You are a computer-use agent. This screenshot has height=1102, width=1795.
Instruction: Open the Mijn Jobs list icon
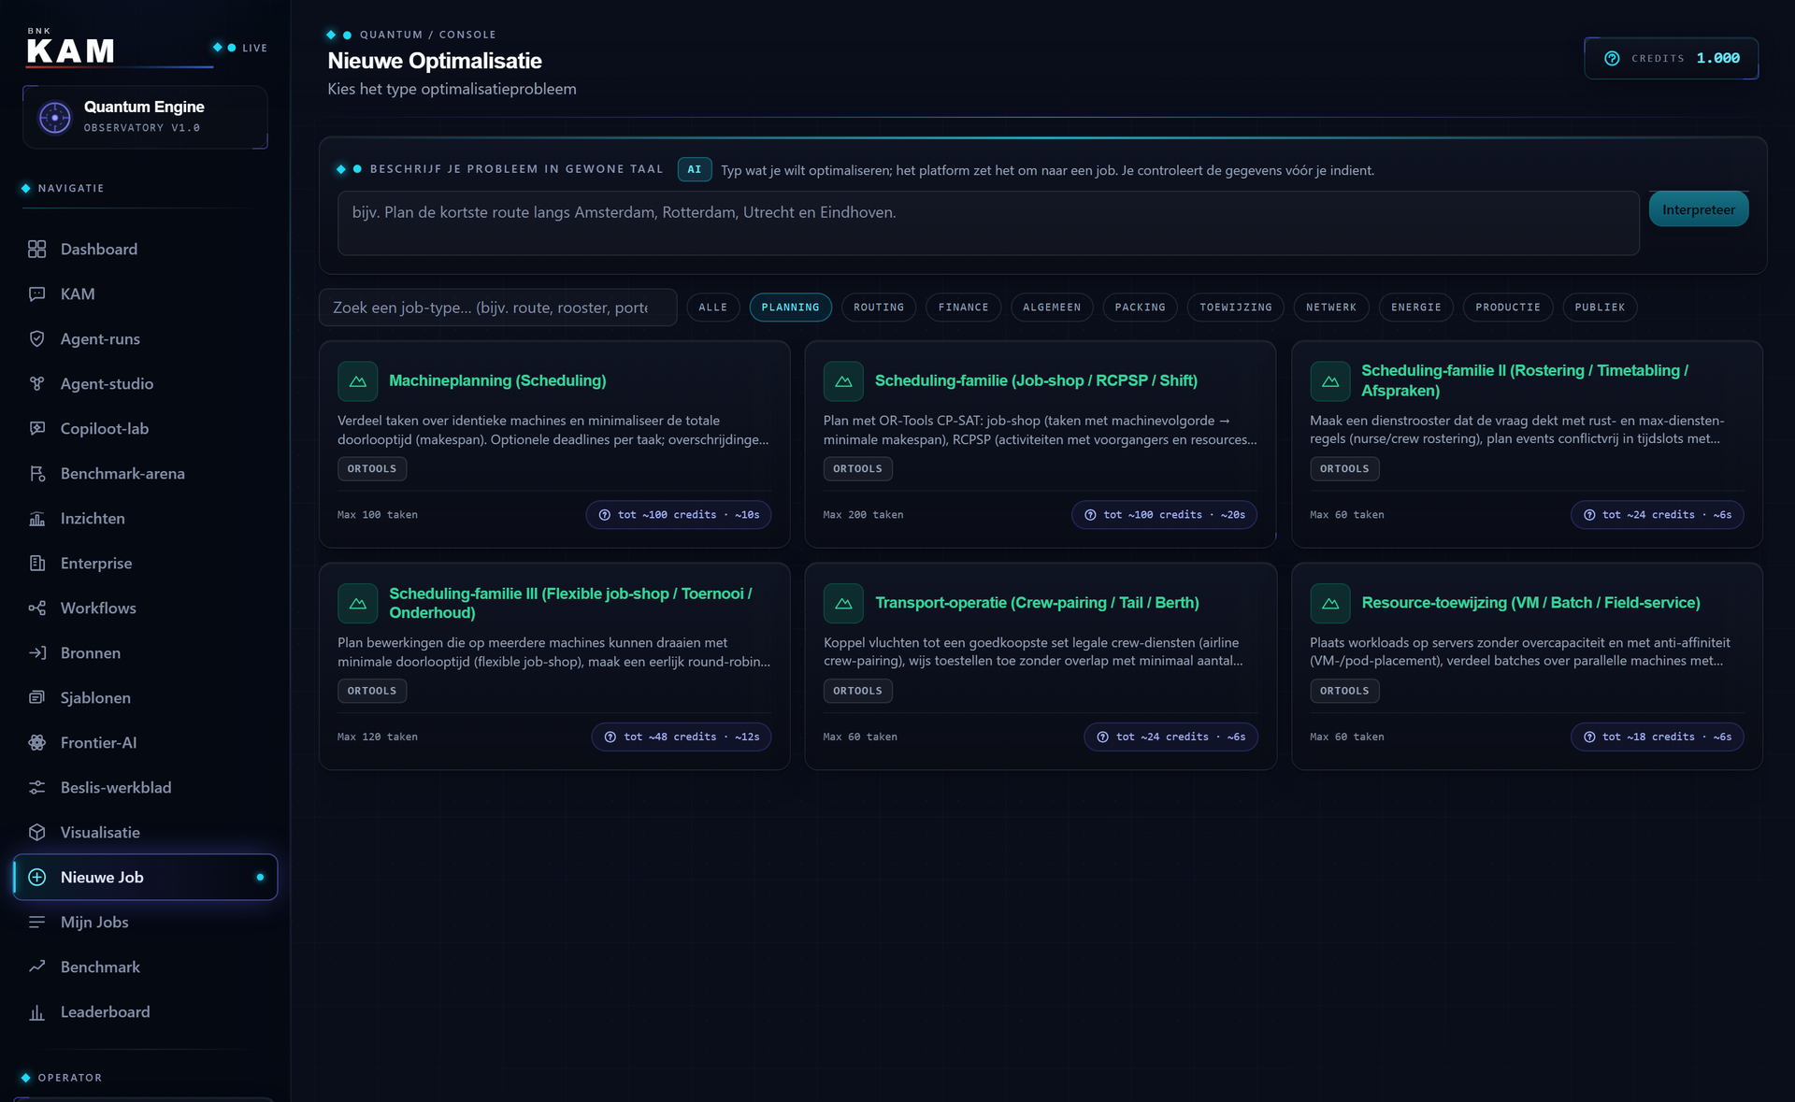(36, 922)
